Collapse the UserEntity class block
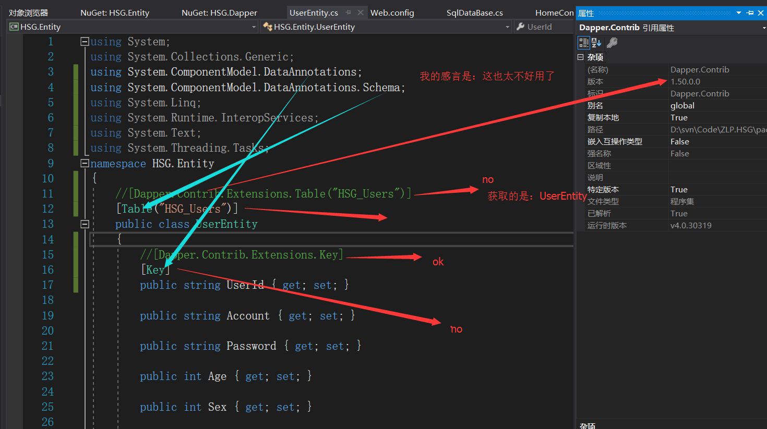The image size is (767, 429). (x=85, y=224)
